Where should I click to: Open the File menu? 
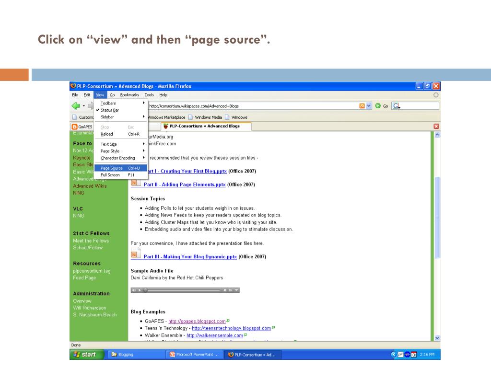(x=75, y=95)
